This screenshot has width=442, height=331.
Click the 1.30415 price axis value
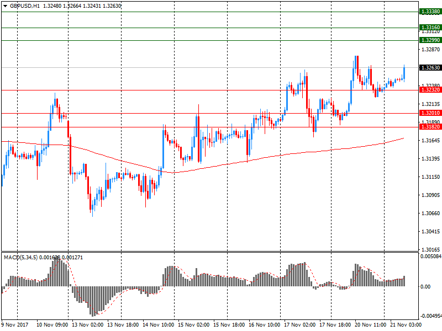430,232
